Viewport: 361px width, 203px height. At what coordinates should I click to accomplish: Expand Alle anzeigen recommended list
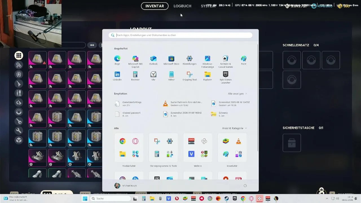[x=237, y=94]
